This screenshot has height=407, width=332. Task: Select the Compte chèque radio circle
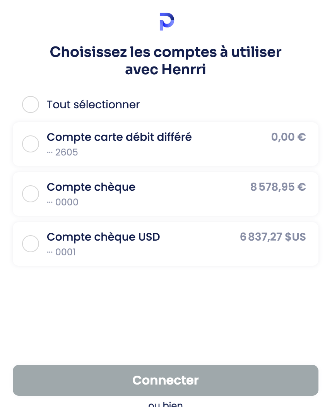pyautogui.click(x=31, y=194)
